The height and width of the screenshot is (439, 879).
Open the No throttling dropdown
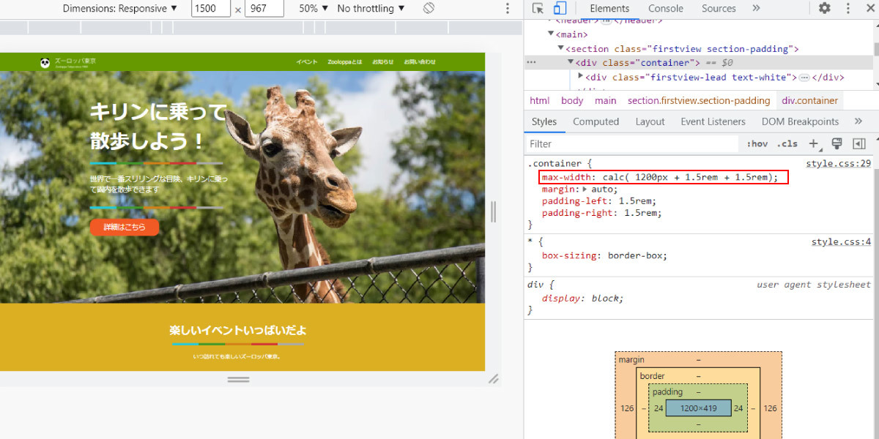pos(371,9)
